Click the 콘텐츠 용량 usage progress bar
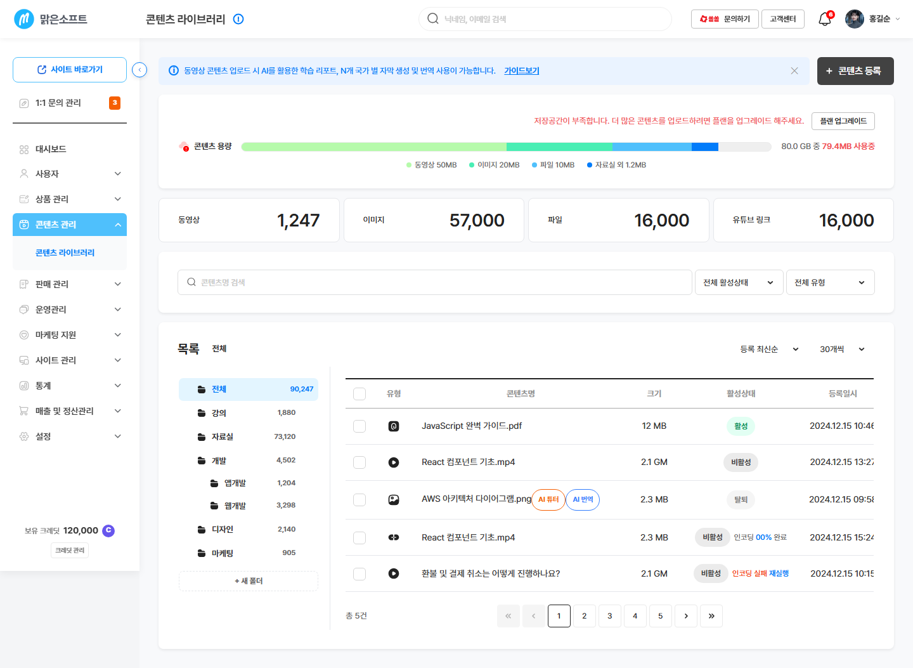Viewport: 913px width, 668px height. (507, 147)
